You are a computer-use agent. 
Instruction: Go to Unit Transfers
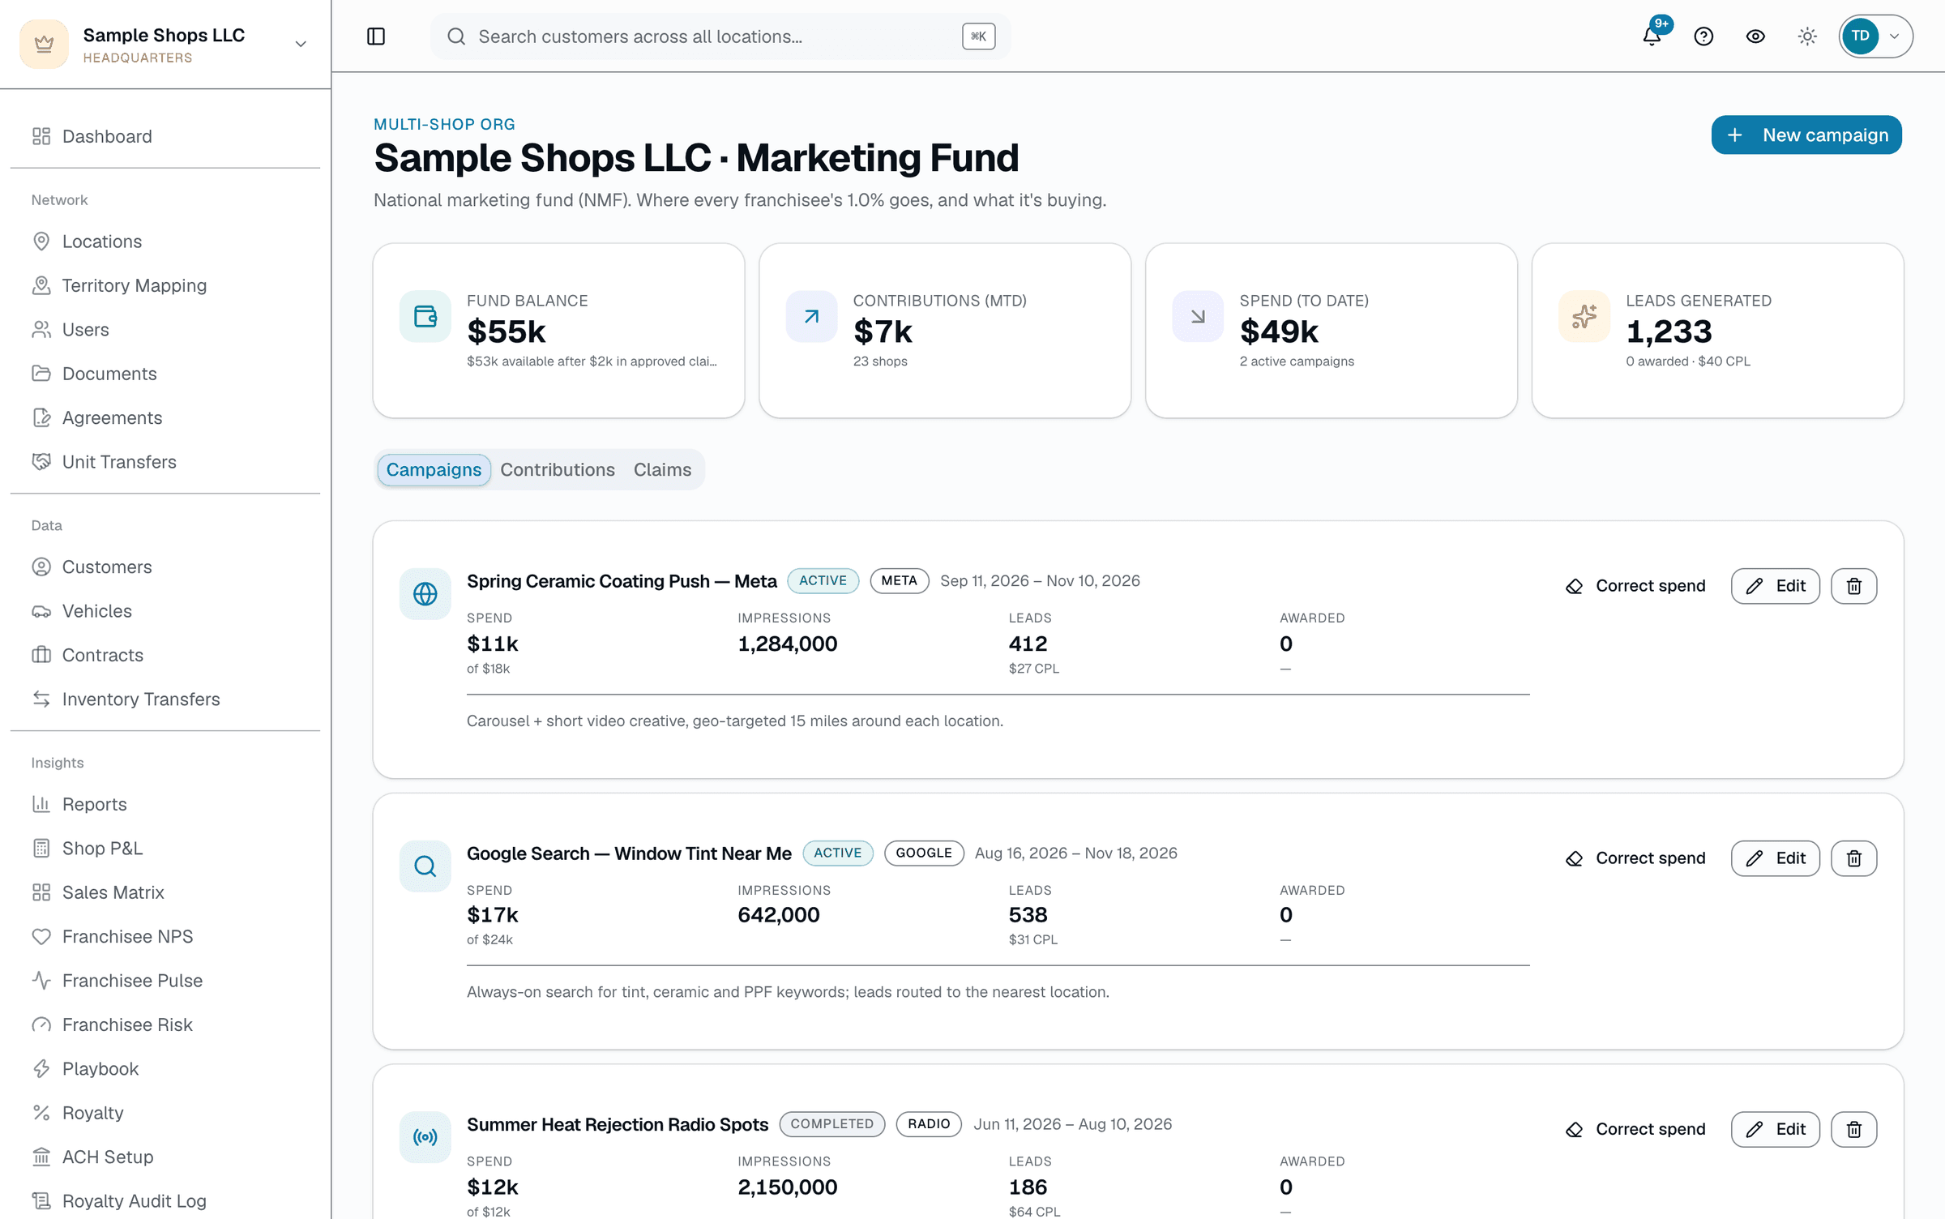(165, 461)
